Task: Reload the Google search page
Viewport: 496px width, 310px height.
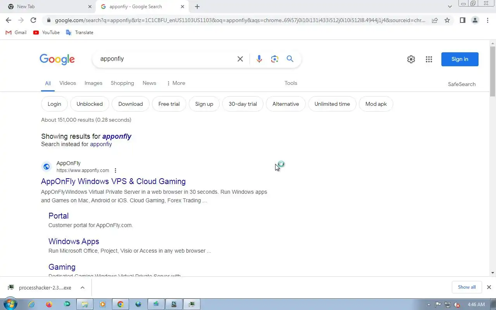Action: click(33, 20)
